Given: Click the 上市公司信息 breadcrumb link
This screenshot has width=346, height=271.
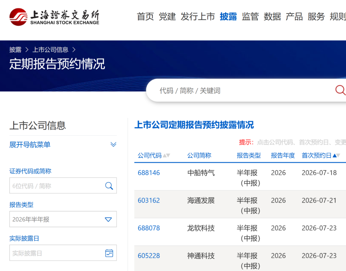Looking at the screenshot, I should pyautogui.click(x=50, y=50).
